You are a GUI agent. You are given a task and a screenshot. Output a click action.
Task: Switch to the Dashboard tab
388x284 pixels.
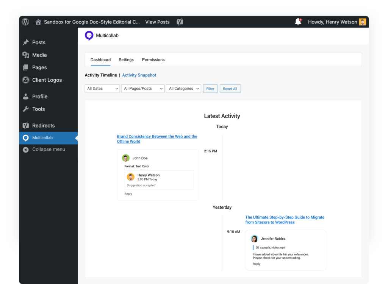pyautogui.click(x=100, y=59)
